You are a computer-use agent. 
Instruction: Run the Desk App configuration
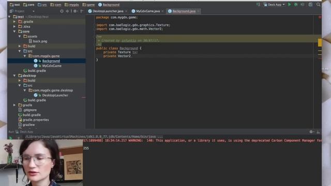(x=290, y=5)
